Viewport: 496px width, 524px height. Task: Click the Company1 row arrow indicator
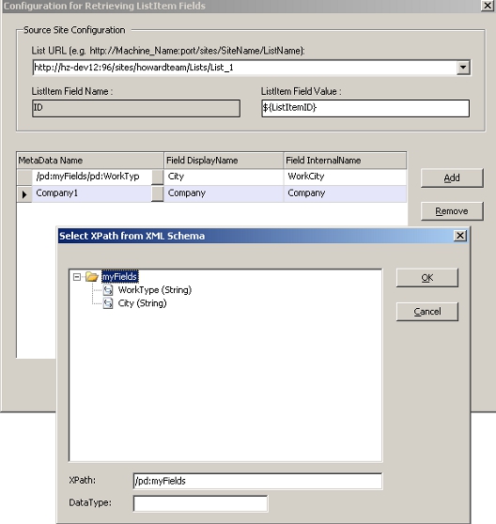(x=24, y=194)
